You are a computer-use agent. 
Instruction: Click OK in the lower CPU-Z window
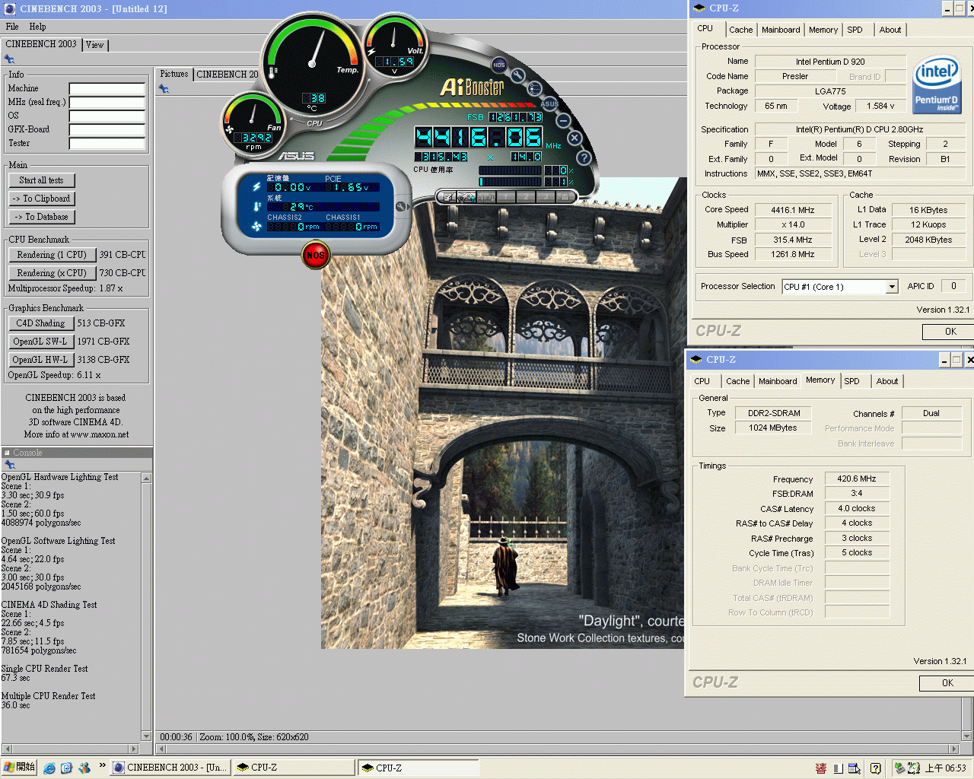947,683
